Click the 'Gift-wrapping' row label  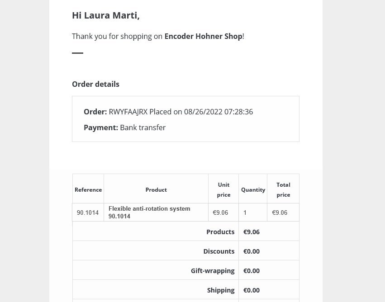click(213, 271)
